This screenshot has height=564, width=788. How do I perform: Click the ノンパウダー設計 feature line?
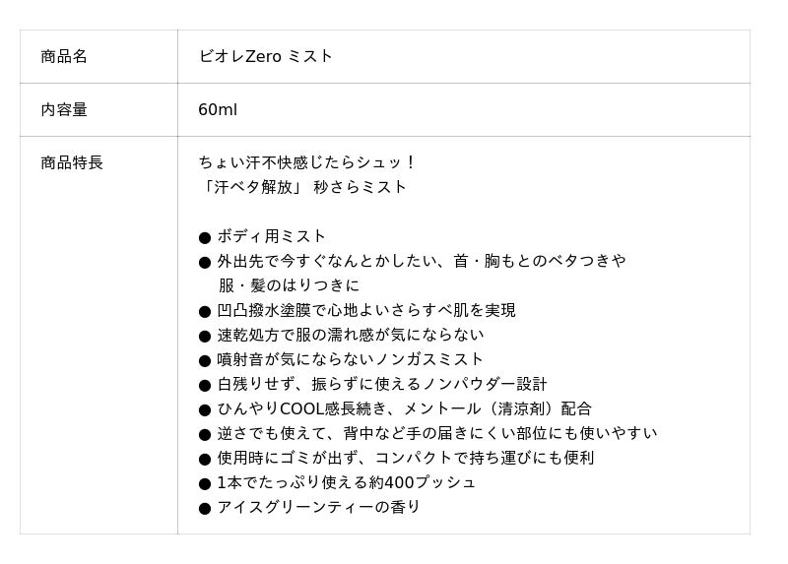381,384
